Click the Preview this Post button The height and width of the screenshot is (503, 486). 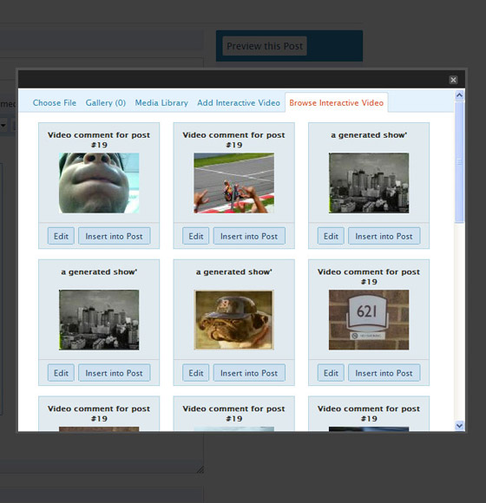point(265,46)
